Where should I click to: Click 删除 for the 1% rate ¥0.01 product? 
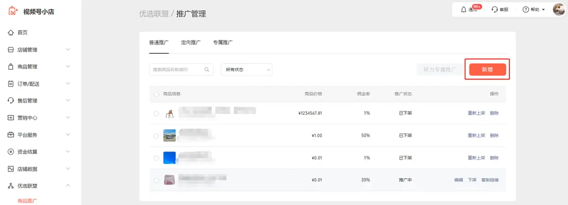click(494, 158)
